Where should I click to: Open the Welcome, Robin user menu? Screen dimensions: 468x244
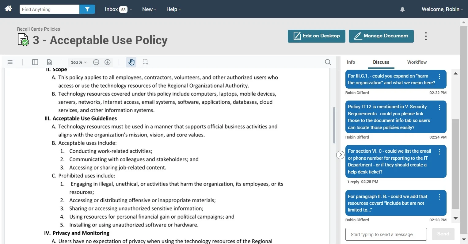(442, 9)
